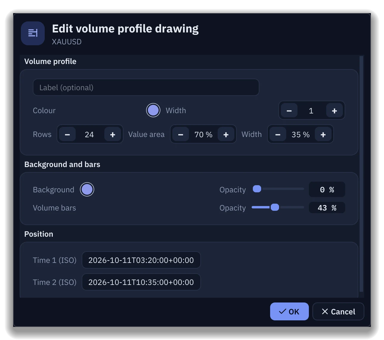
Task: Click the Volume bars opacity 43 % field
Action: [x=327, y=208]
